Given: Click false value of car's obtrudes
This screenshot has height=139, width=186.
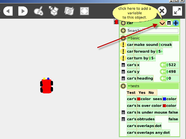Looking at the screenshot, I should tap(173, 119).
